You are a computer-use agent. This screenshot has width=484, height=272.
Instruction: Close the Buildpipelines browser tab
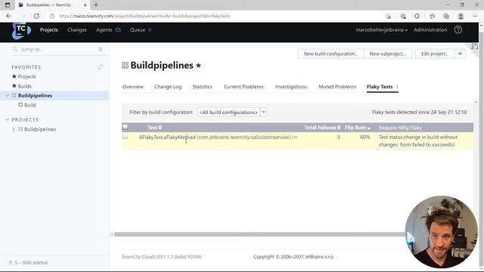(85, 5)
